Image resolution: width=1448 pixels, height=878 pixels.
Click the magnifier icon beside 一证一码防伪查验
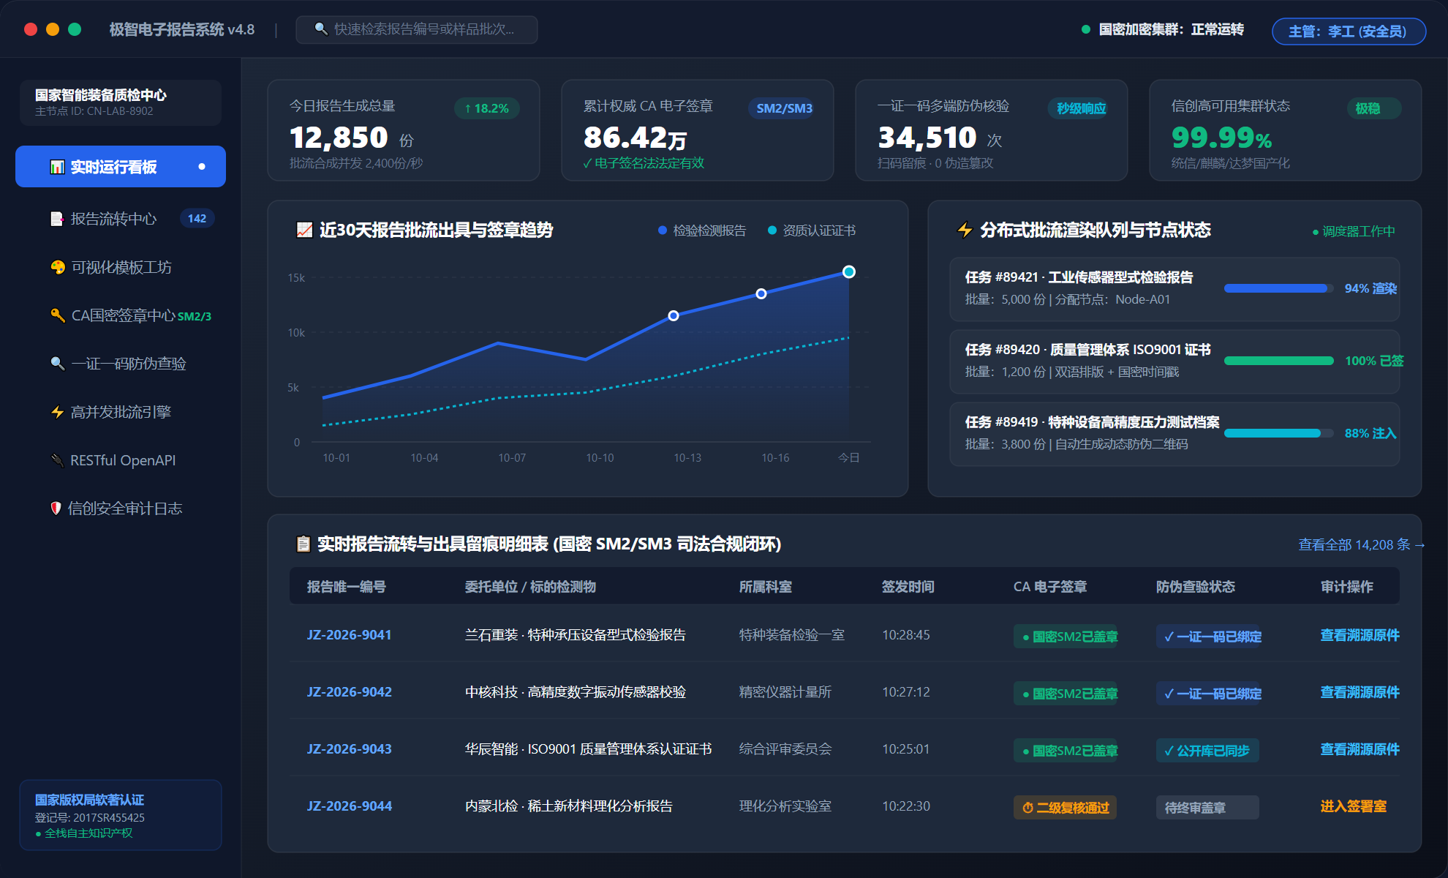click(58, 364)
